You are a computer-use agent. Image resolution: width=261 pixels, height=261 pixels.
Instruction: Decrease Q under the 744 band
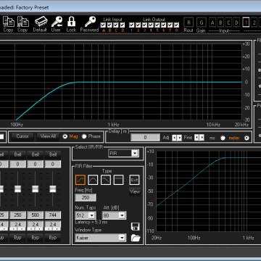tap(49, 228)
